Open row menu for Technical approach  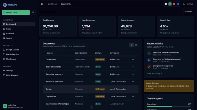[x=133, y=82]
